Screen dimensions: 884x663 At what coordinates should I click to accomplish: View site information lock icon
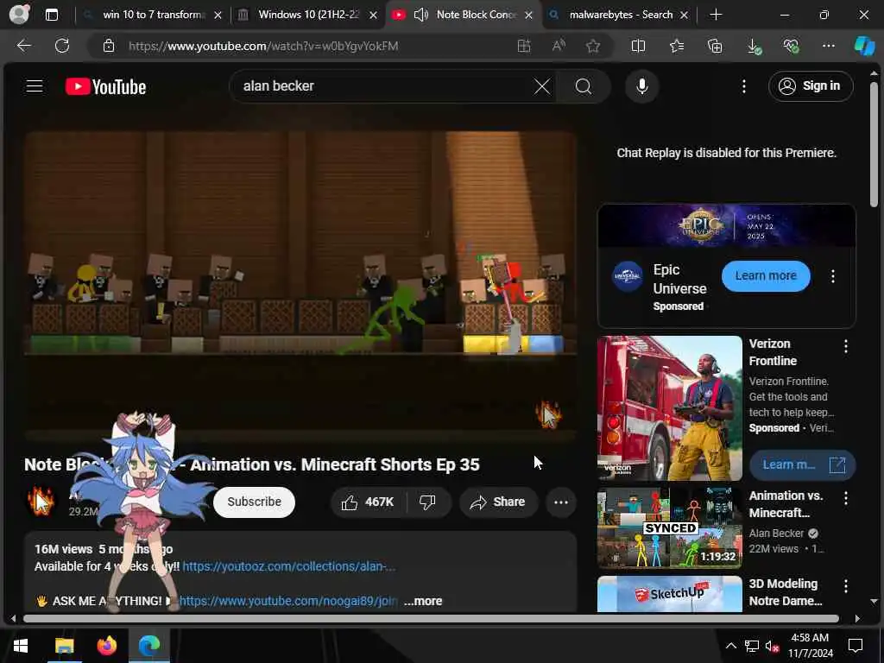(109, 46)
